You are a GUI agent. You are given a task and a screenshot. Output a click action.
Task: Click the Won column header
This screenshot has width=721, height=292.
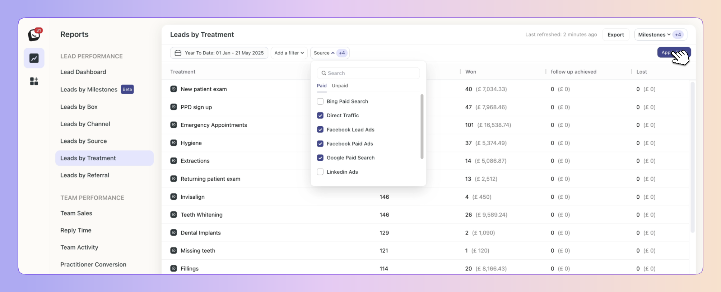[471, 72]
